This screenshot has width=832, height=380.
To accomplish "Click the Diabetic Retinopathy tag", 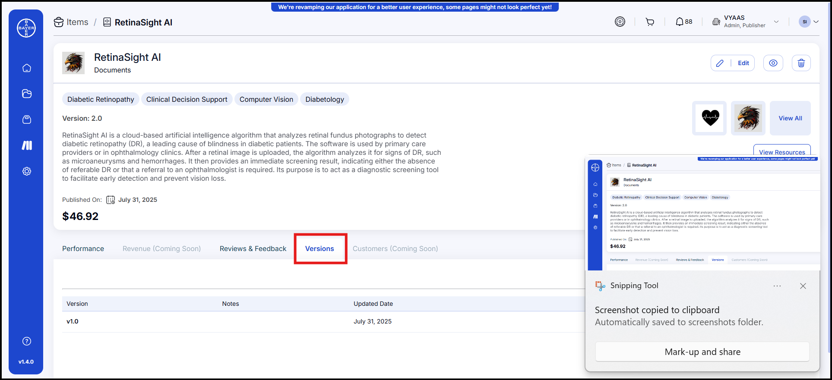I will point(101,99).
